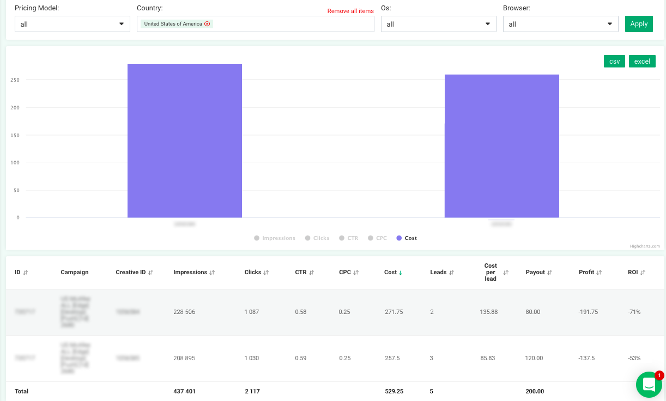Export chart data as csv
The height and width of the screenshot is (401, 666).
pyautogui.click(x=614, y=61)
